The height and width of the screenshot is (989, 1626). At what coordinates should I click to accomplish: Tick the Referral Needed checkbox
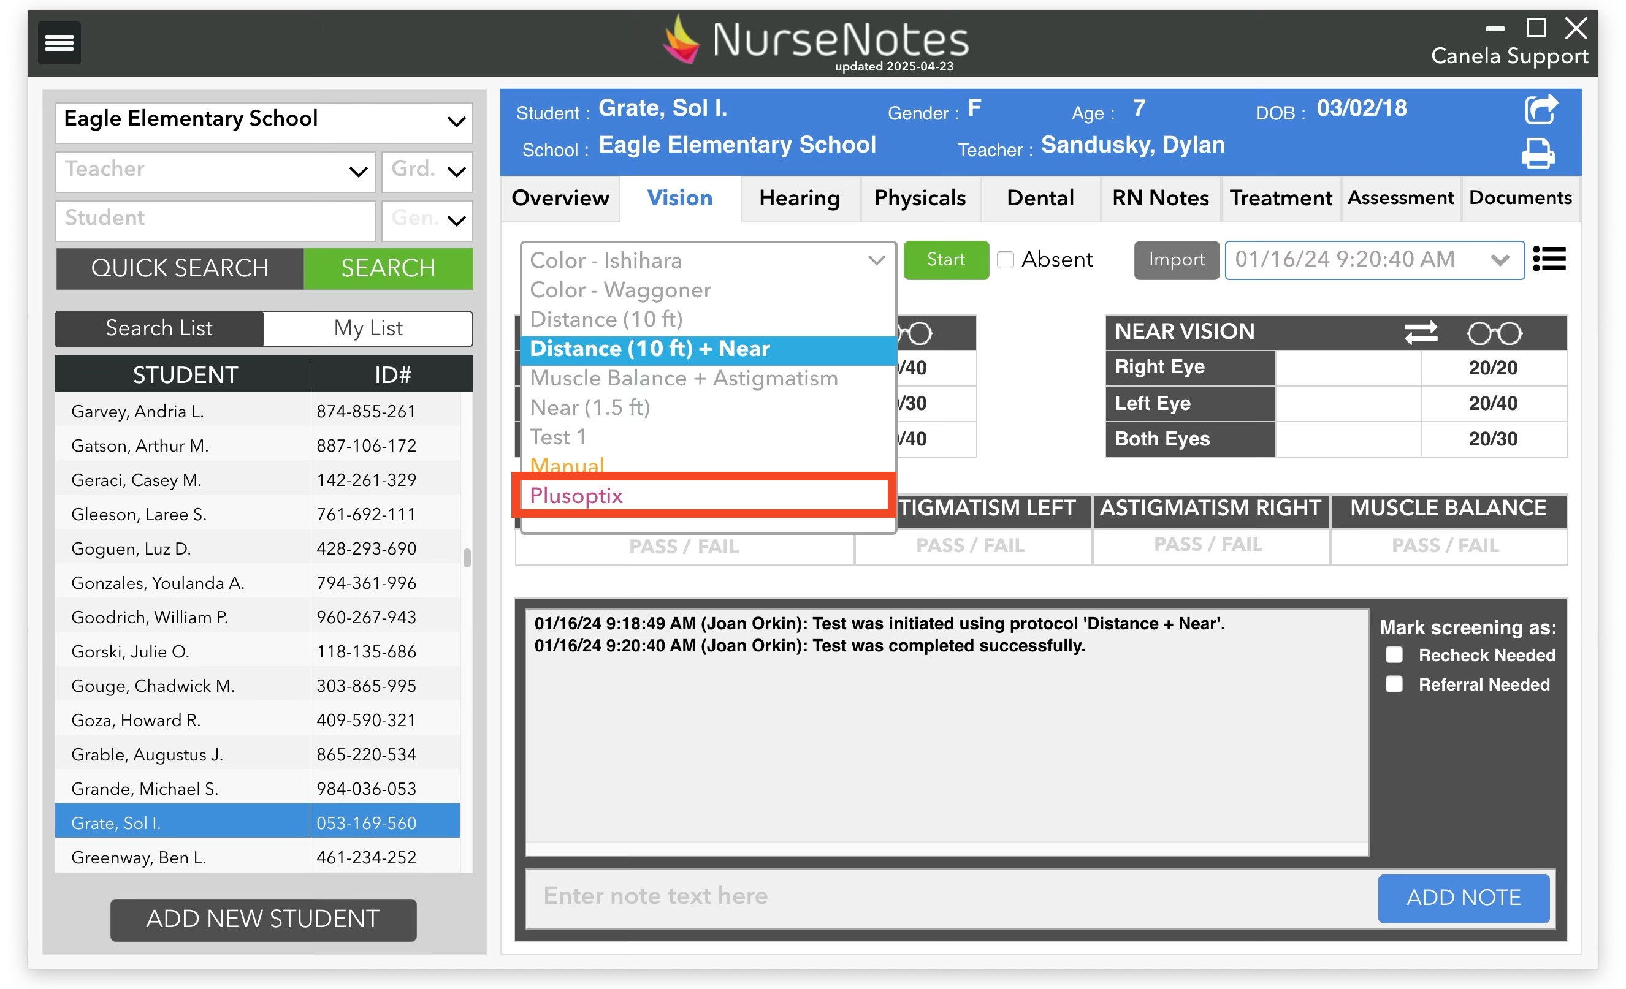coord(1394,684)
